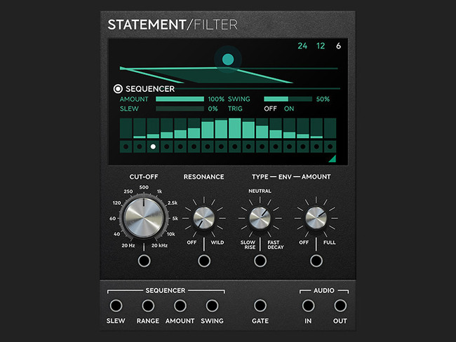Click the first sequencer step bar
This screenshot has height=342, width=456.
click(126, 128)
